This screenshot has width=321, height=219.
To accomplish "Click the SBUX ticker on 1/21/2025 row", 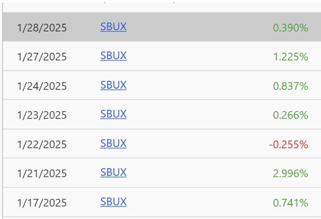I will click(113, 173).
